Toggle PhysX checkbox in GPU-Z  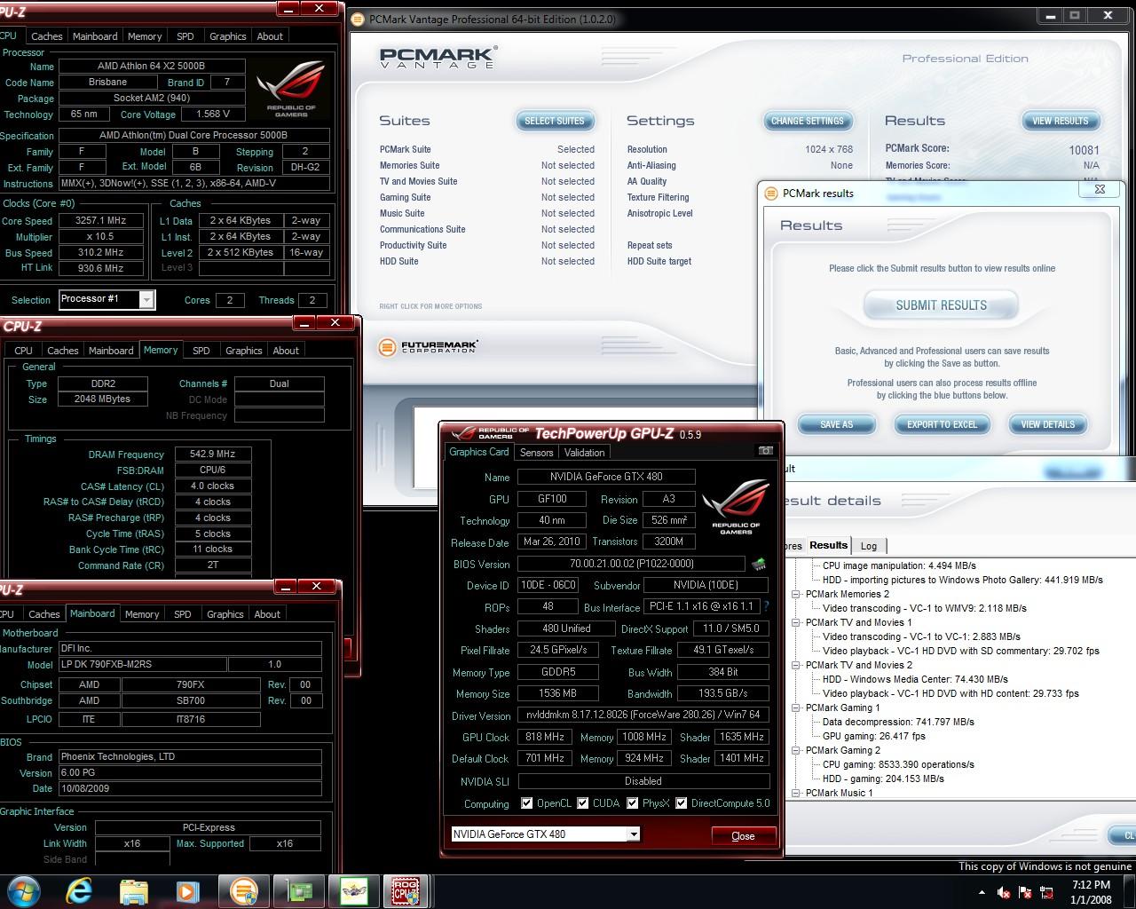coord(633,803)
